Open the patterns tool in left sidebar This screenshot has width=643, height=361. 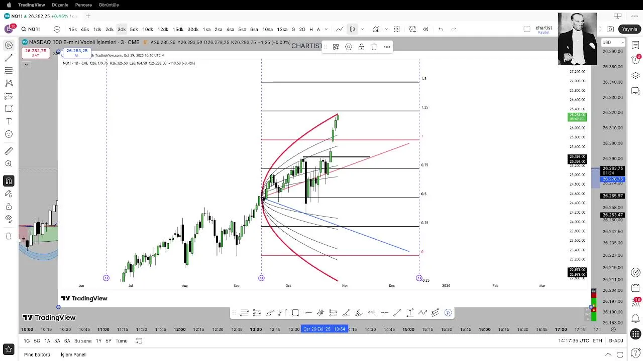click(x=9, y=83)
